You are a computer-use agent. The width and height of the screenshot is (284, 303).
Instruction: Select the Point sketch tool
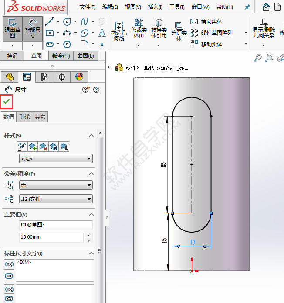[102, 44]
